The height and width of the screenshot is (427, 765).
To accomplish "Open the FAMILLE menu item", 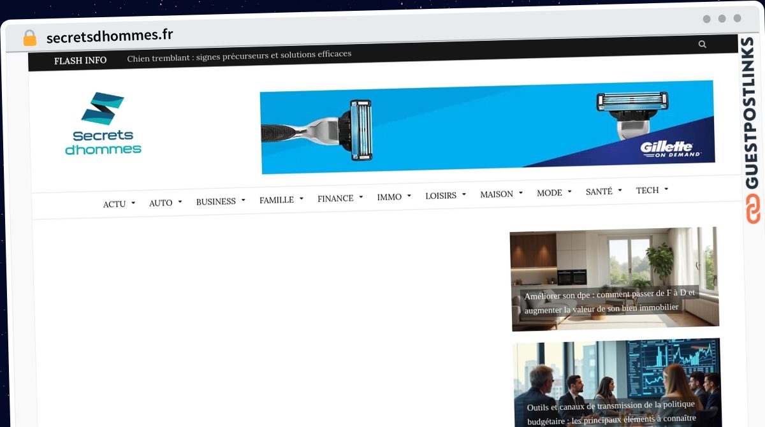I will coord(276,200).
